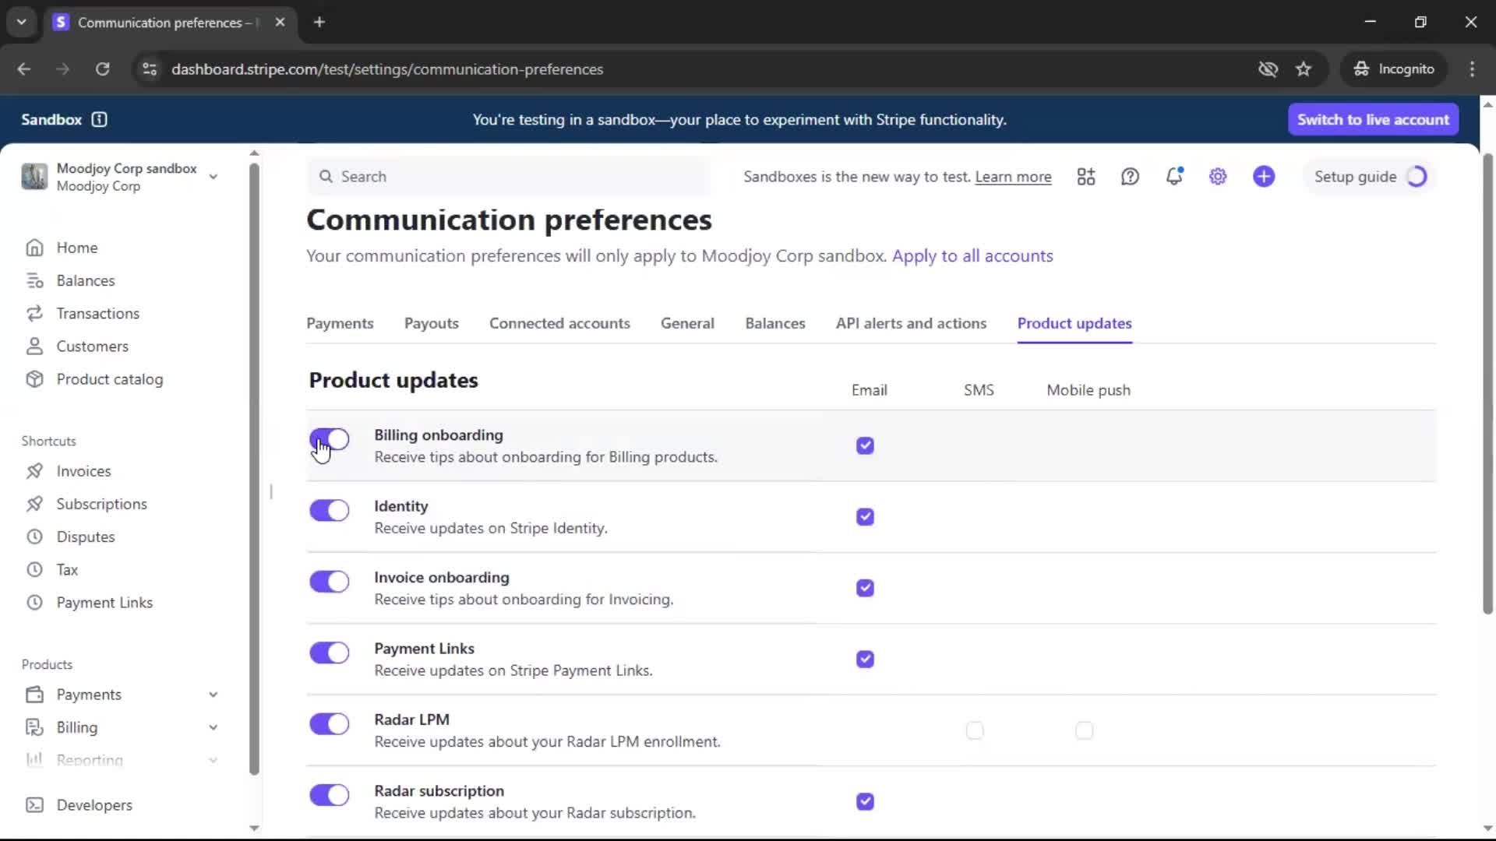The height and width of the screenshot is (841, 1496).
Task: Click the Sandbox info icon
Action: (x=99, y=119)
